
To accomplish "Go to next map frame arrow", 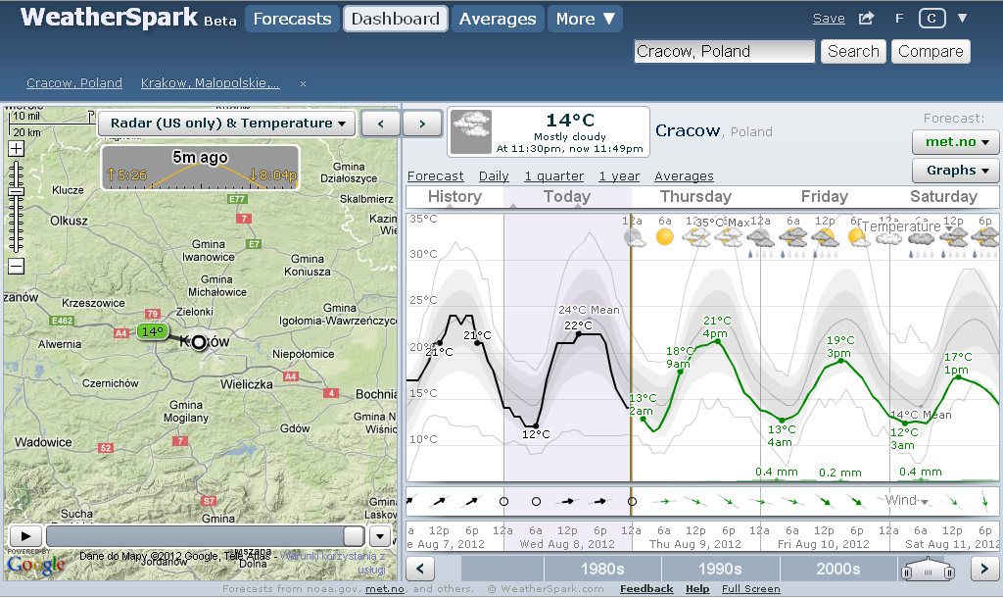I will click(422, 124).
